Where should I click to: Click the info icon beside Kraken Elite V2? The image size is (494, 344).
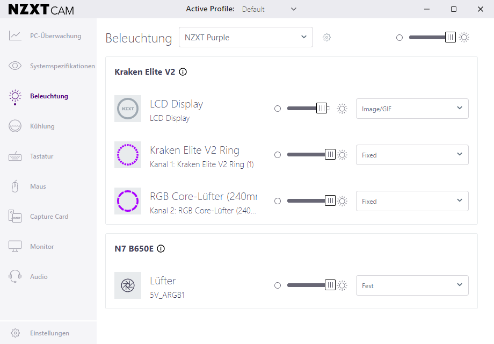[x=183, y=72]
